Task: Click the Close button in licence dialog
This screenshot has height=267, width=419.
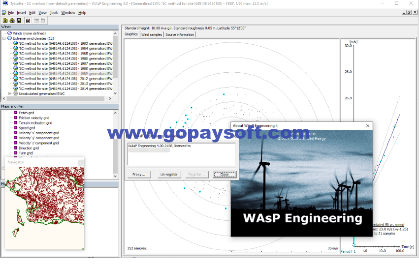Action: click(225, 175)
